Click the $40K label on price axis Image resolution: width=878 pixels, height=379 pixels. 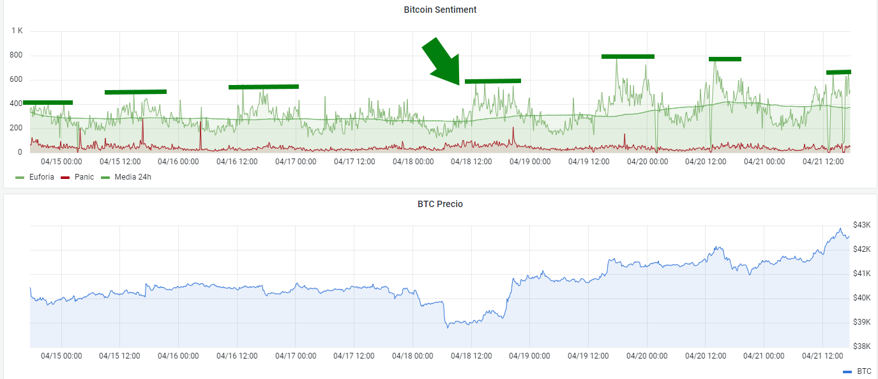(861, 298)
